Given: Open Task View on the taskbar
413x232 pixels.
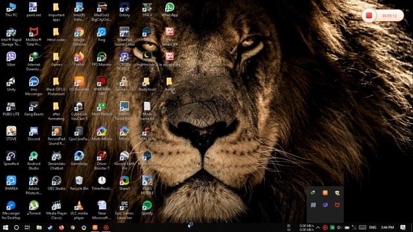Looking at the screenshot, I should [x=27, y=227].
